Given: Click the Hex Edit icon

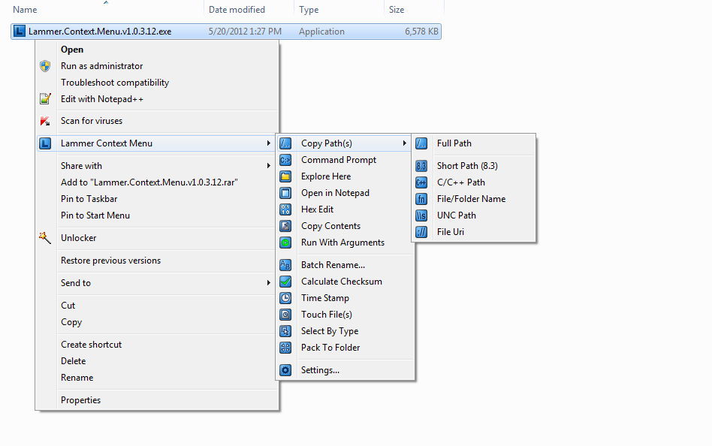Looking at the screenshot, I should [x=285, y=209].
